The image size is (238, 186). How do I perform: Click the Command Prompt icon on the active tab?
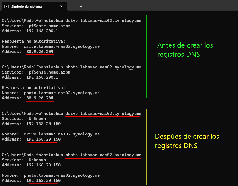point(6,6)
